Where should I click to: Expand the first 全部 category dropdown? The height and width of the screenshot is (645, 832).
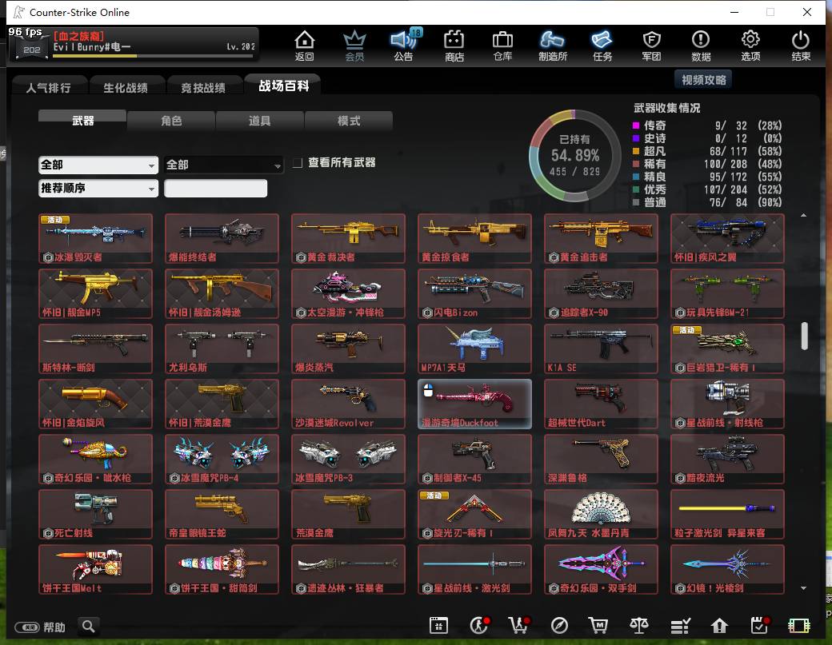coord(98,165)
